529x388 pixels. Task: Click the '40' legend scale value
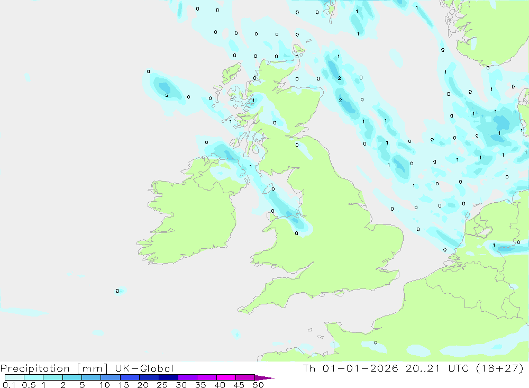coord(220,385)
